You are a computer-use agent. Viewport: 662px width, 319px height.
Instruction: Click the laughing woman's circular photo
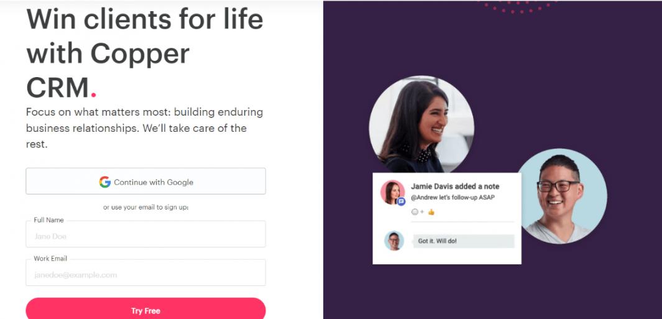(421, 126)
